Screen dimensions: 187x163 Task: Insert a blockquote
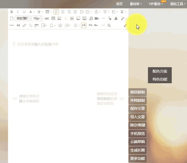tap(18, 25)
